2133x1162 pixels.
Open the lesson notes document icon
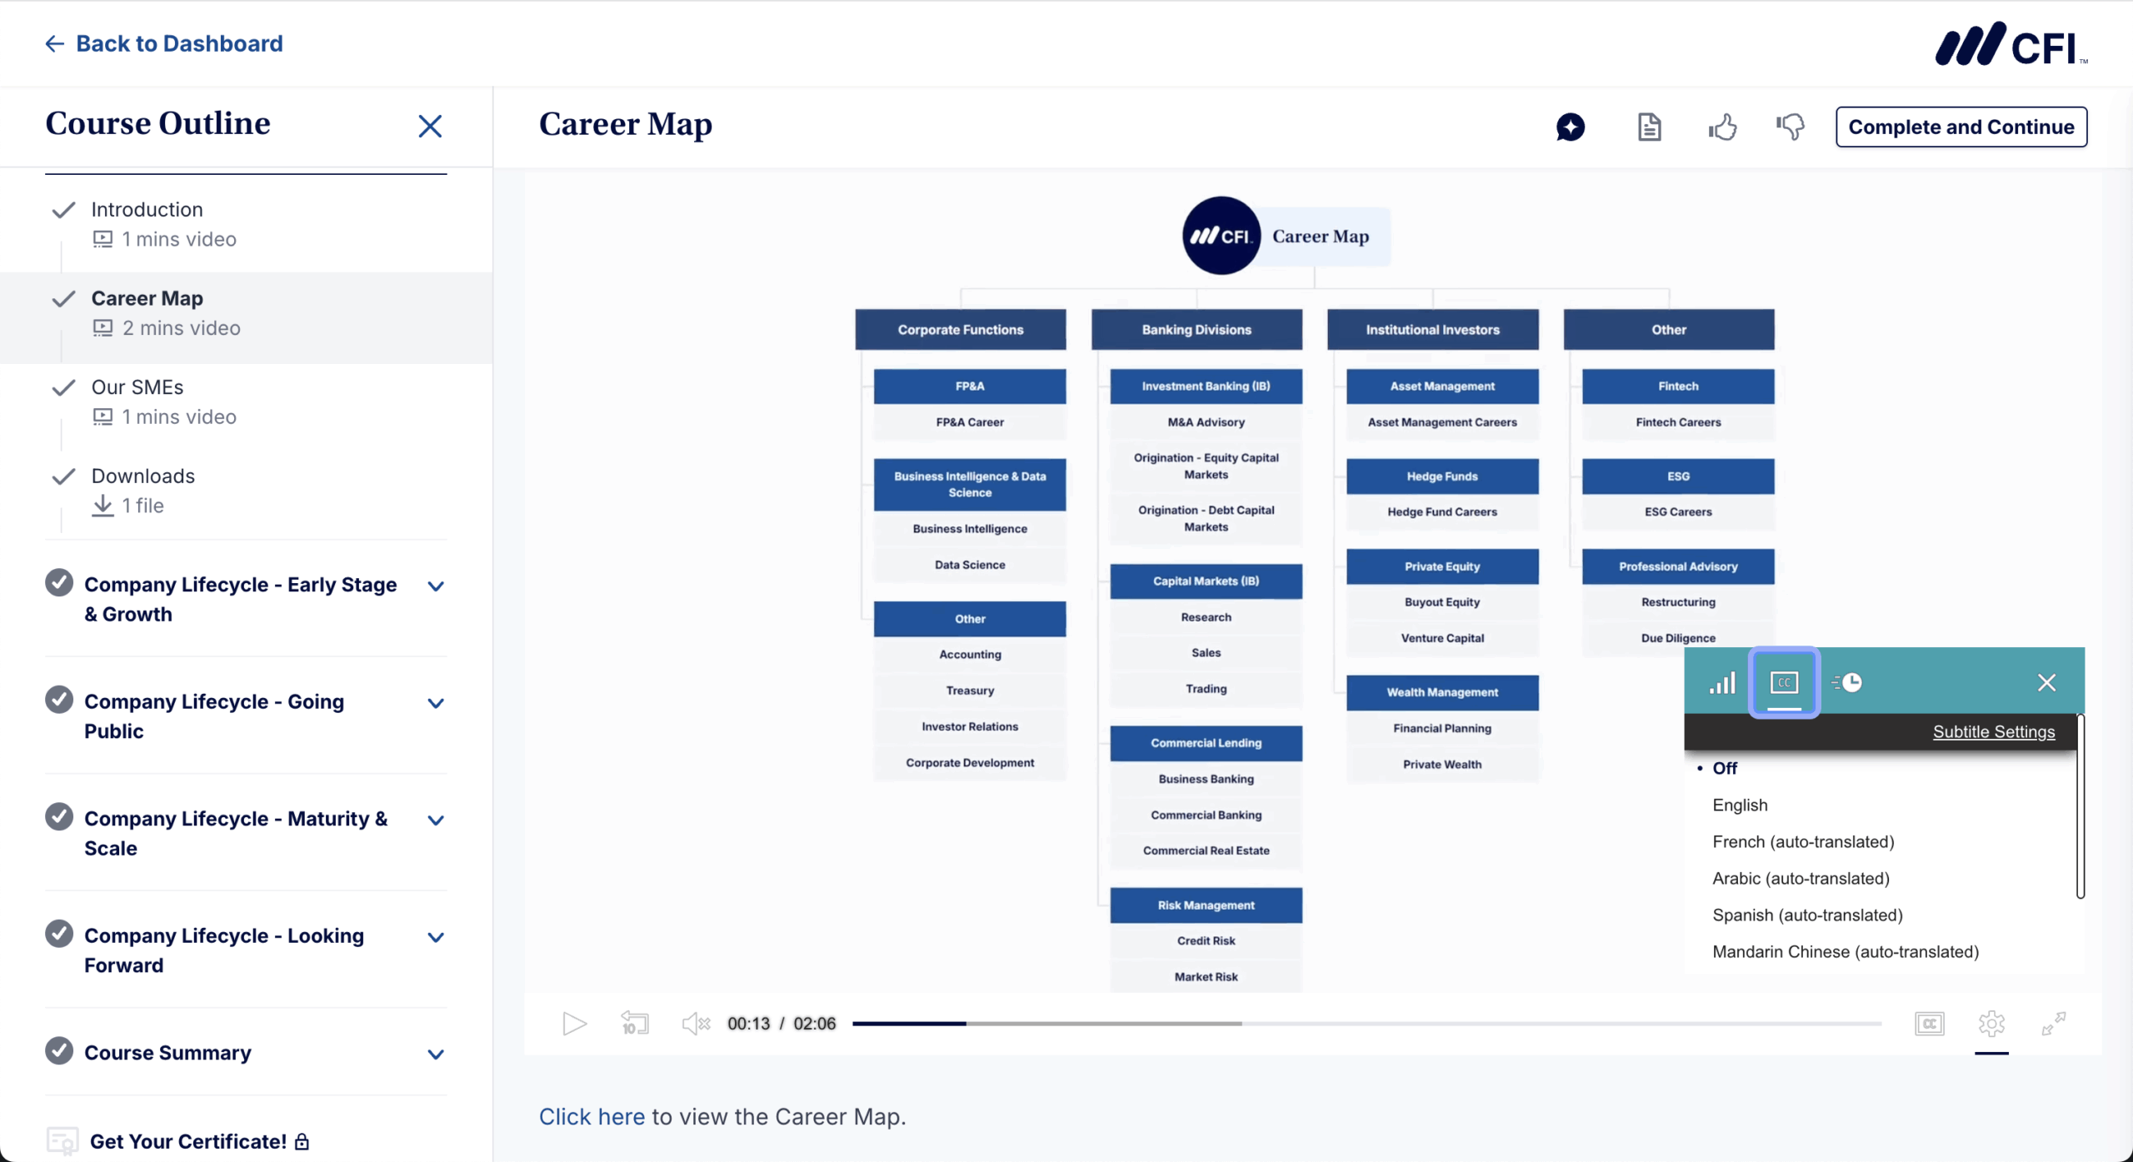(x=1649, y=127)
